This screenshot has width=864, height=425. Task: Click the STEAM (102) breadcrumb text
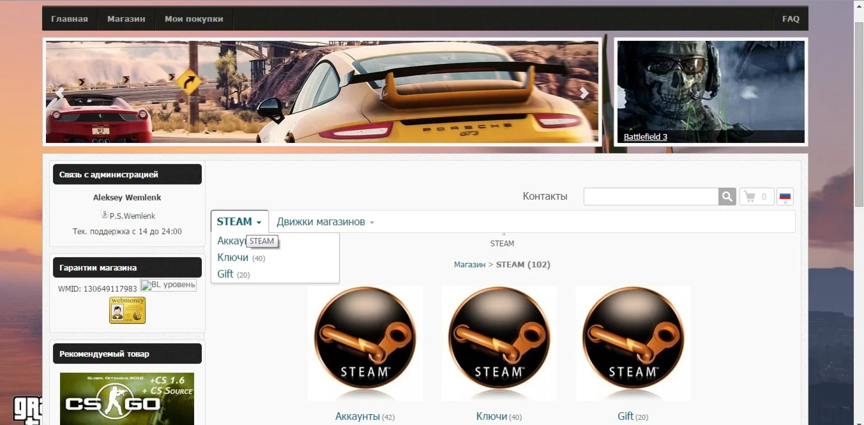coord(523,264)
